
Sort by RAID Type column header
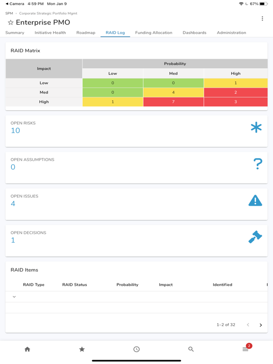(34, 284)
